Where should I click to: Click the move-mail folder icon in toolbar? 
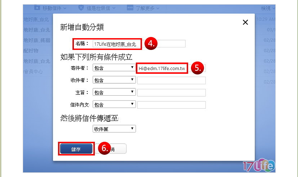(x=37, y=8)
